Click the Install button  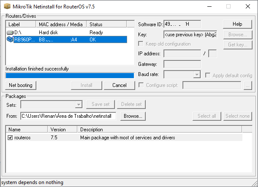pos(87,85)
